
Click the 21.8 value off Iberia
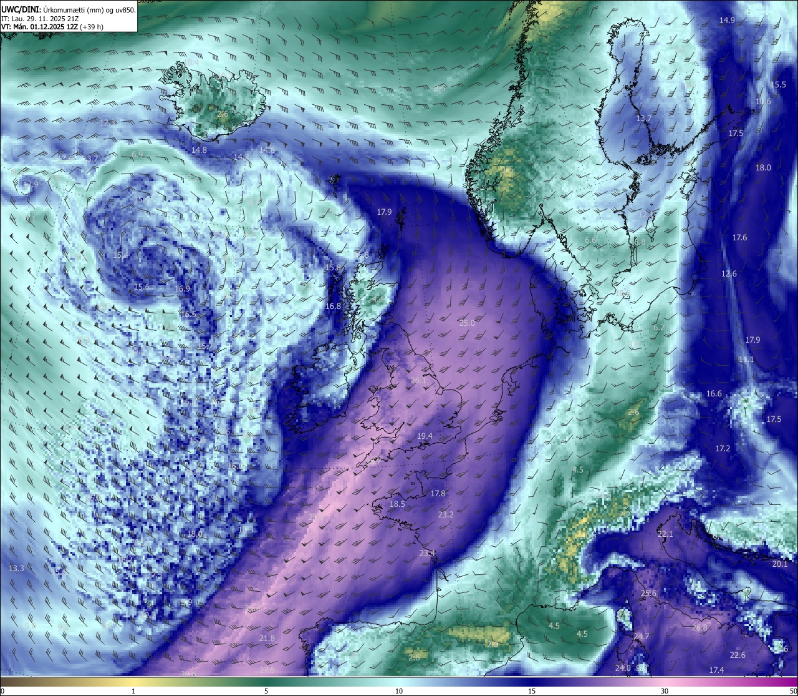(x=267, y=638)
